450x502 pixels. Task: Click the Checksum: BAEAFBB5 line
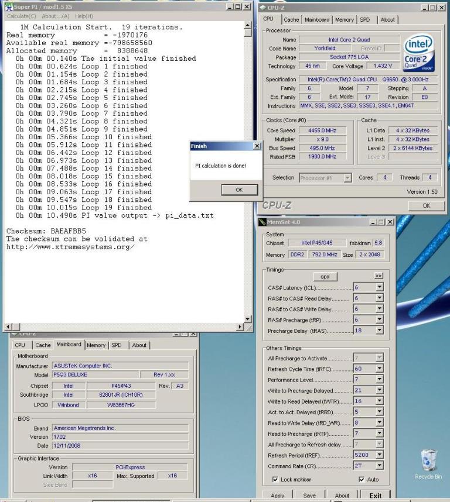46,231
